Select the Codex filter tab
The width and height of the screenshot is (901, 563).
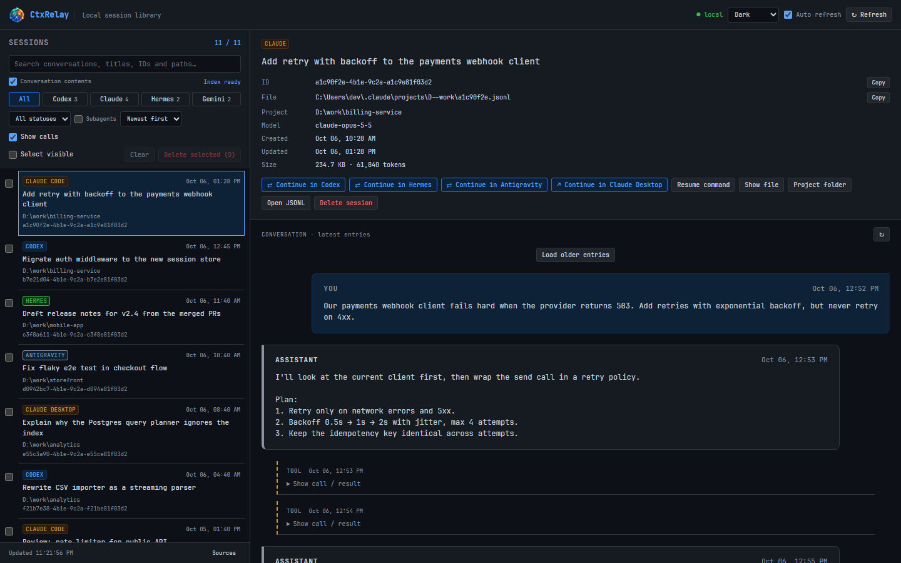(x=65, y=99)
